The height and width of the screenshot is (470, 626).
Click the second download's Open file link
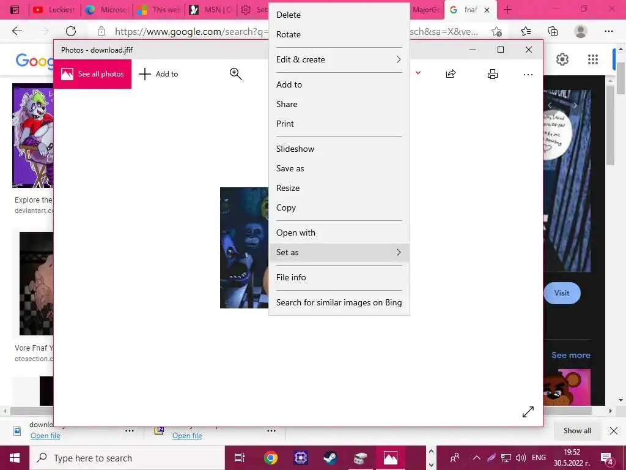pyautogui.click(x=187, y=436)
